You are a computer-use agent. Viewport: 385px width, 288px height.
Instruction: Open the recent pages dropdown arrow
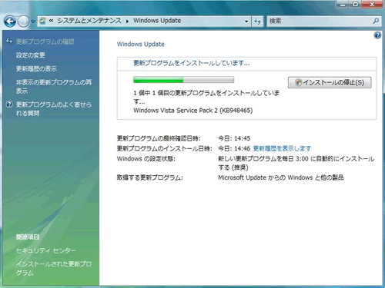33,22
